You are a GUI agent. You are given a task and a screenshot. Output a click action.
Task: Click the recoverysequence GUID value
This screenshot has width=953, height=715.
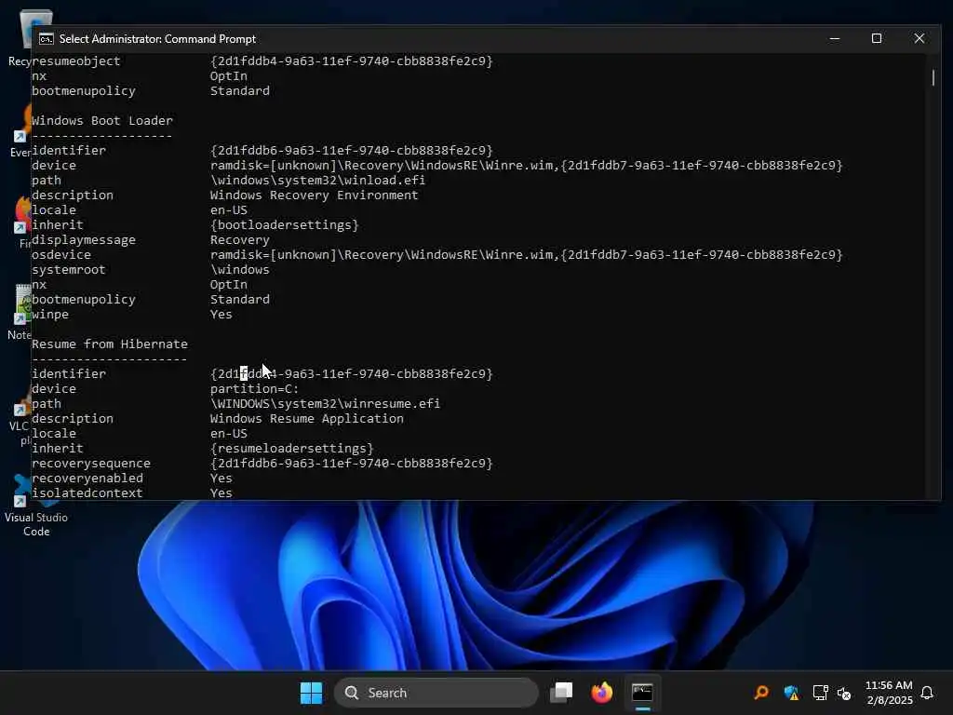click(351, 464)
